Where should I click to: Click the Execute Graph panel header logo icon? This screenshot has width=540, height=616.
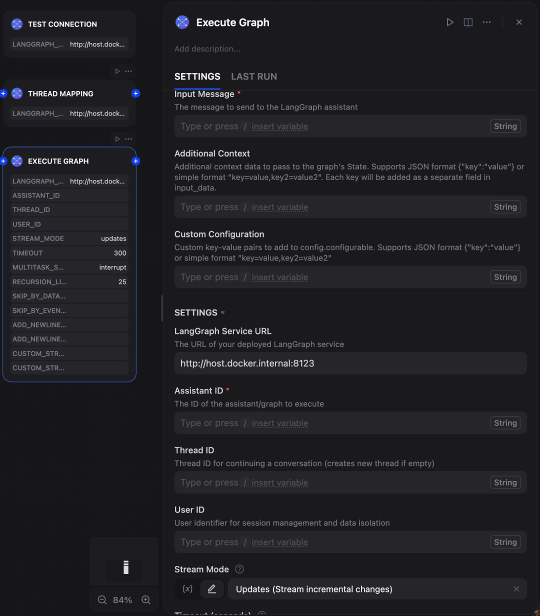coord(182,22)
